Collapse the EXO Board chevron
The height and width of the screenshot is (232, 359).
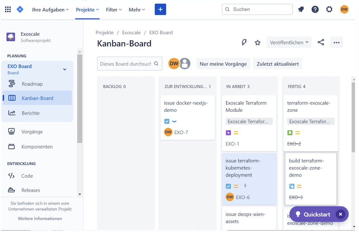65,69
